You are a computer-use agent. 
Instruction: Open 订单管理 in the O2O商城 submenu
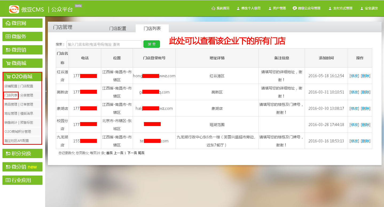click(x=27, y=104)
